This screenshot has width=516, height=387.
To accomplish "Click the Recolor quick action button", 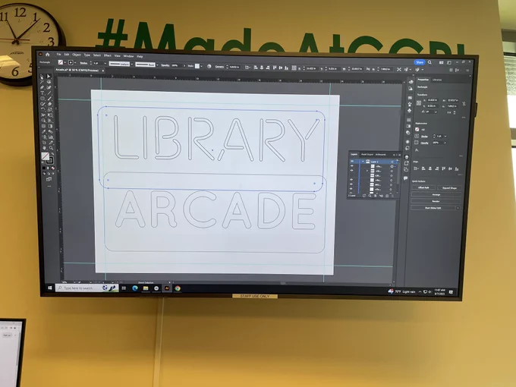I will tap(436, 201).
